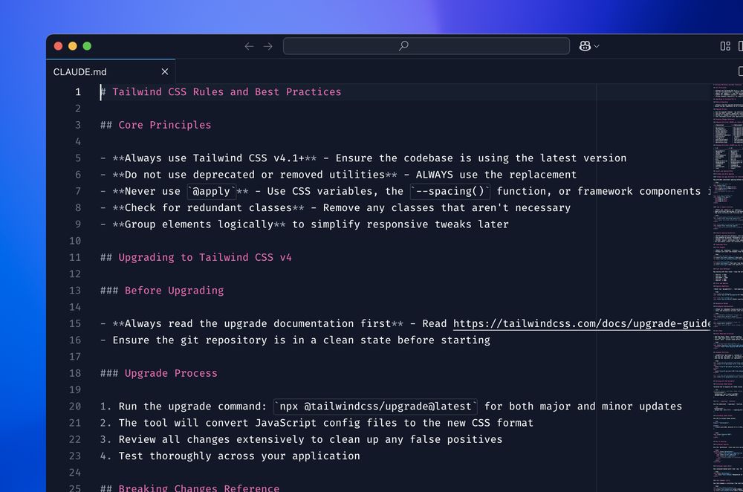Viewport: 743px width, 492px height.
Task: Open the tailwindcss.com upgrade-guide link
Action: tap(582, 324)
